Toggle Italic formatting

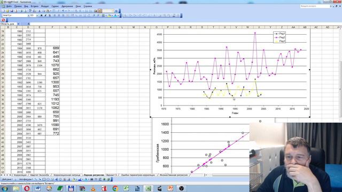point(45,15)
